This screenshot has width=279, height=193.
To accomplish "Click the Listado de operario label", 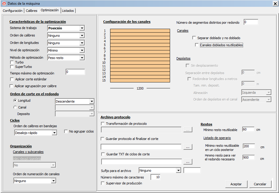I will click(217, 138).
